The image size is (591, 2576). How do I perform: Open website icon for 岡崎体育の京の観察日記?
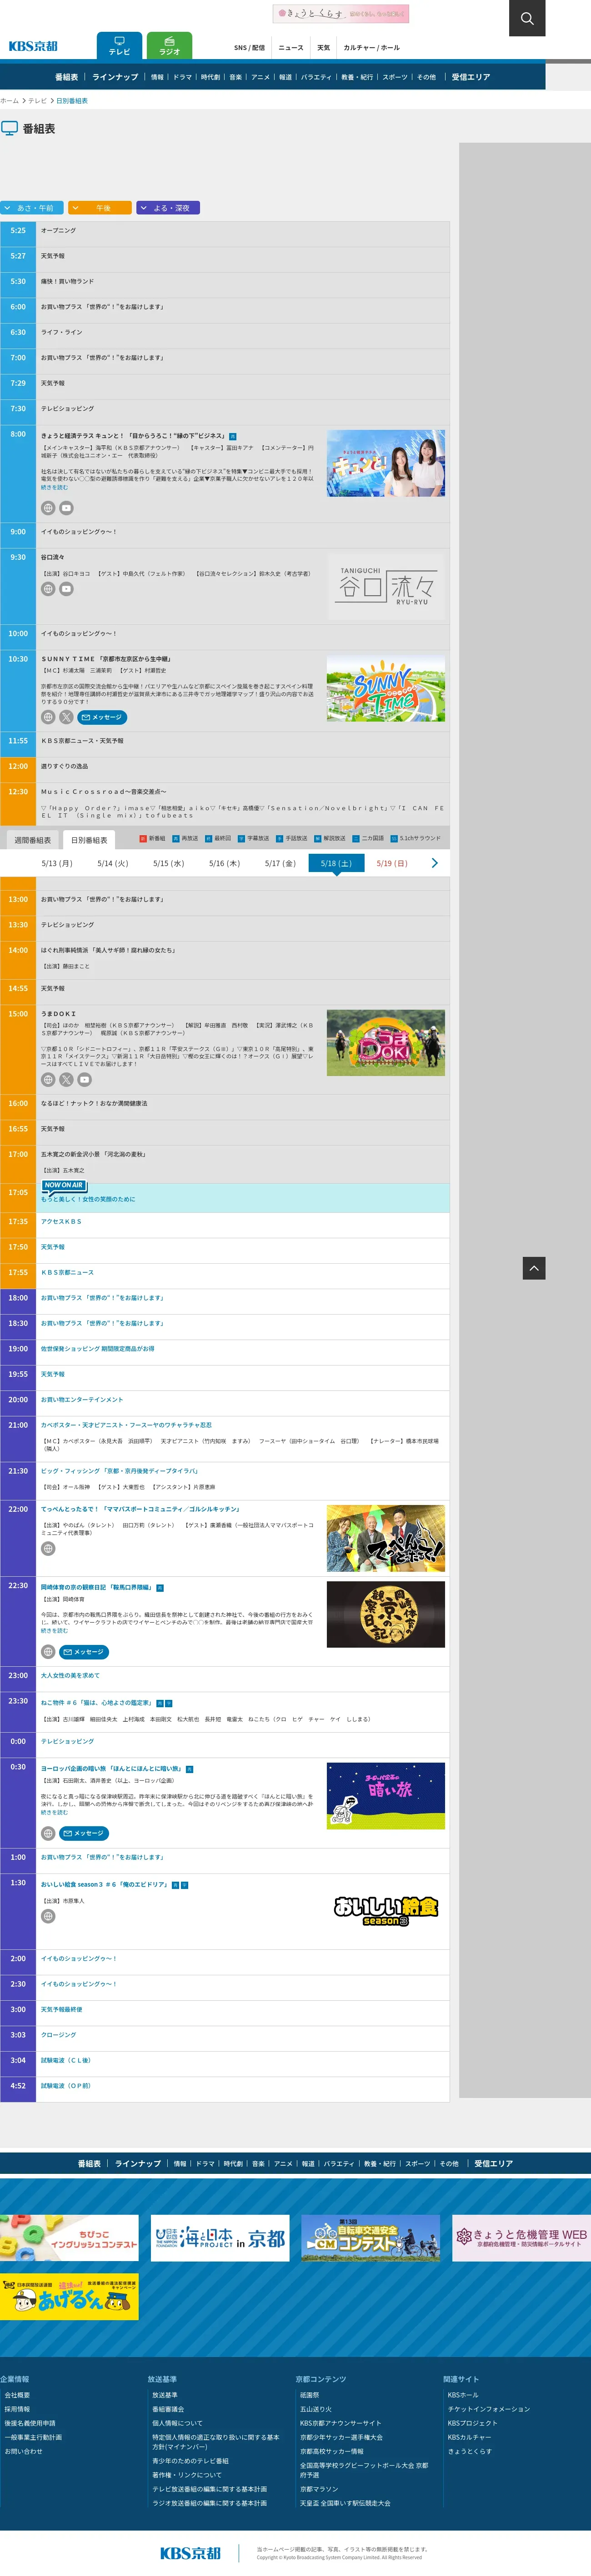(x=48, y=1652)
